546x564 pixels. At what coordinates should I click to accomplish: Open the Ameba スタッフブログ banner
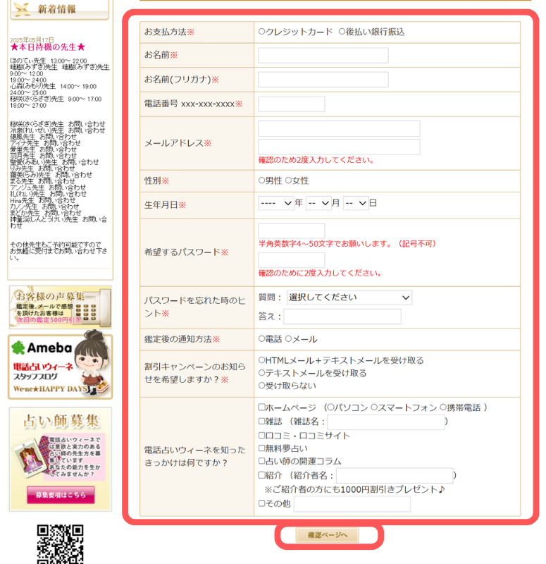tap(61, 367)
